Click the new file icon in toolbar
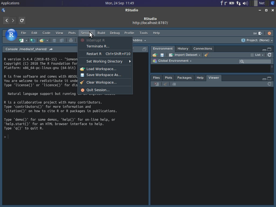276x207 pixels. tap(21, 40)
